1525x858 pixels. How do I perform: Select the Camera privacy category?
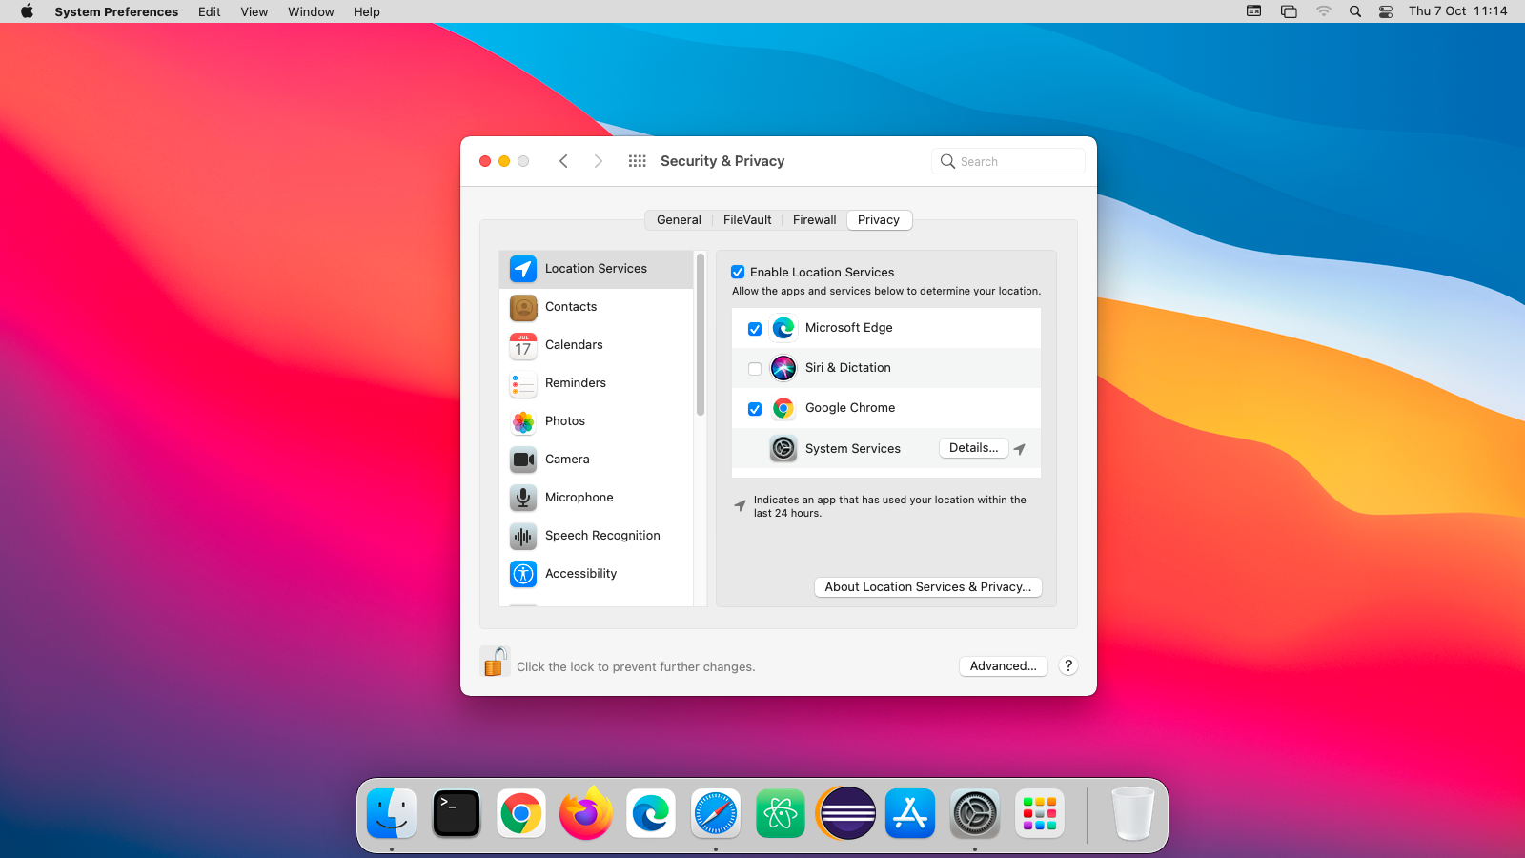567,460
